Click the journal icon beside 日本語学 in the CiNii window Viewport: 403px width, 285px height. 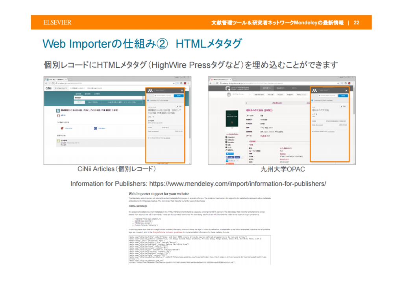[58, 141]
